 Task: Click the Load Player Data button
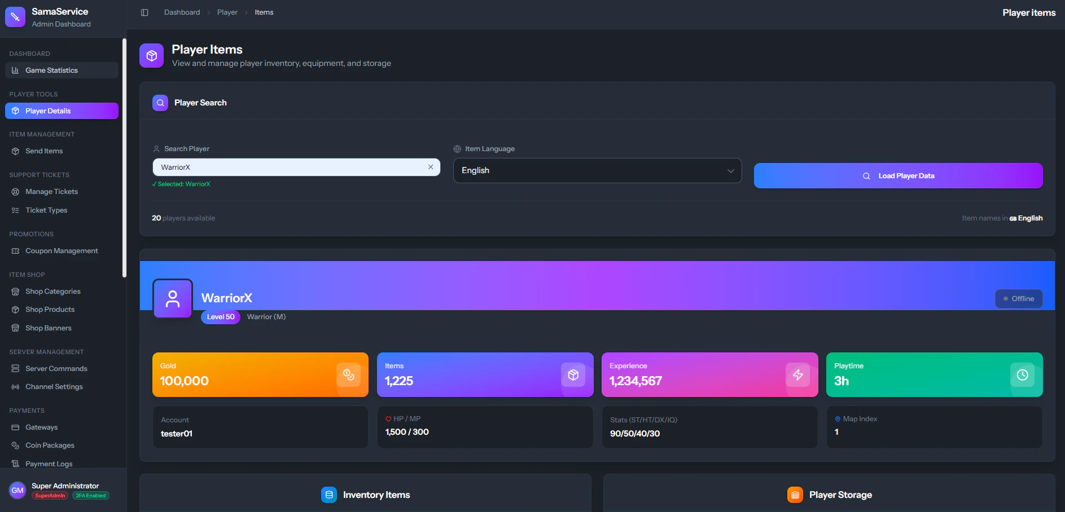coord(898,176)
